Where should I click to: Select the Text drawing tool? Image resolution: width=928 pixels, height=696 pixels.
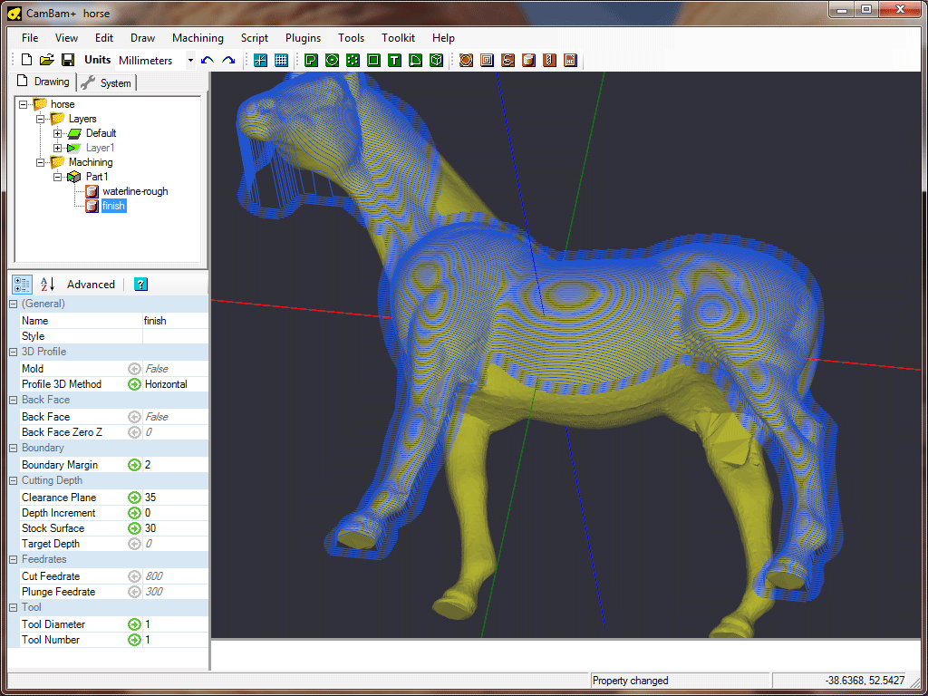[394, 60]
